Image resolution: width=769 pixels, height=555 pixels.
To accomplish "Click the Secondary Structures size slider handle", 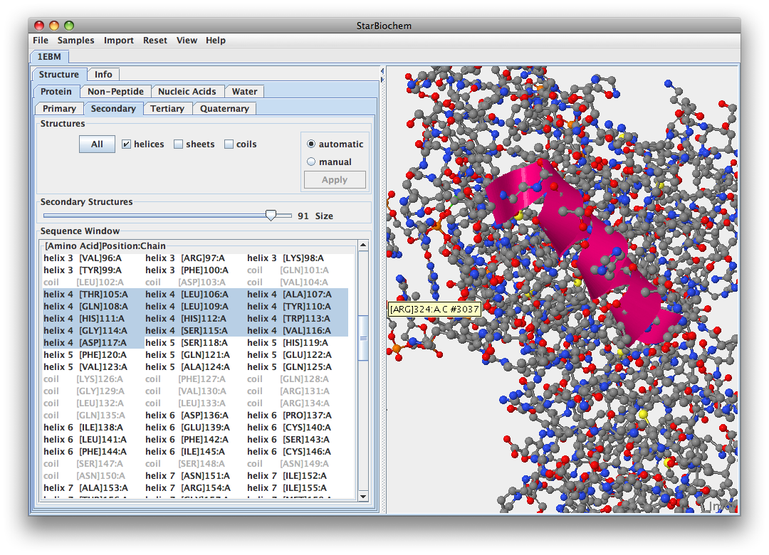I will 271,216.
